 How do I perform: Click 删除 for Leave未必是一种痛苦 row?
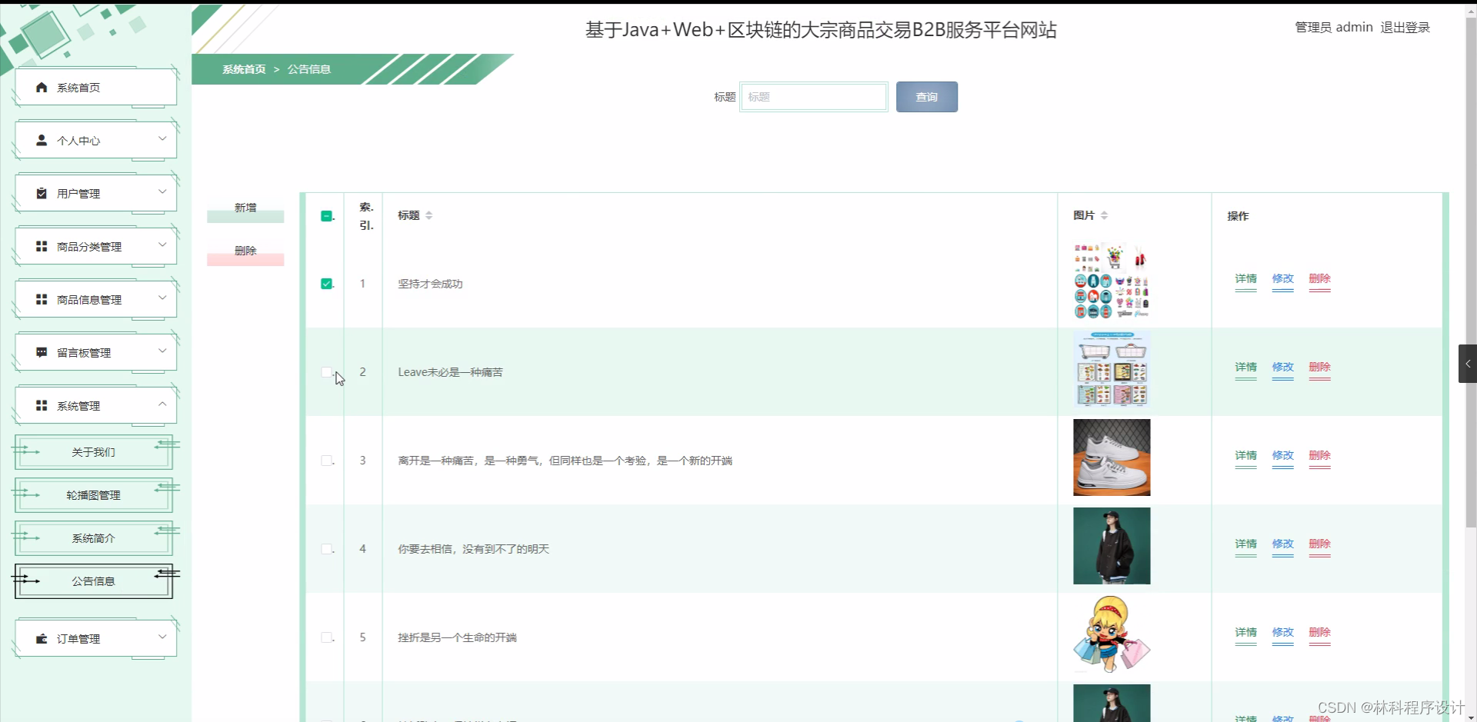pos(1319,368)
